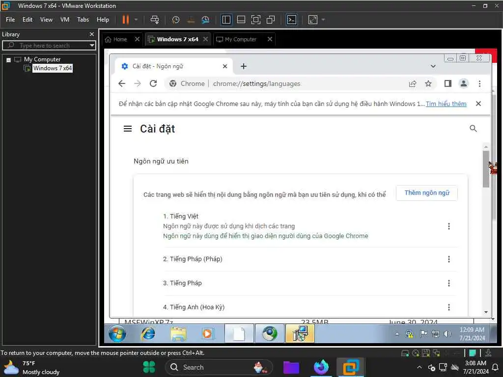503x377 pixels.
Task: Show hidden icons in Windows 7 tray
Action: click(397, 334)
